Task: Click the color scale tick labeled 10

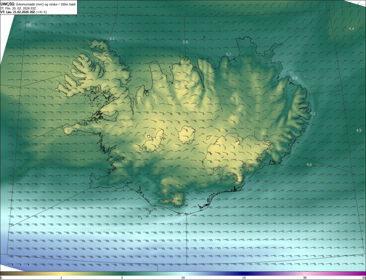Action: click(183, 278)
